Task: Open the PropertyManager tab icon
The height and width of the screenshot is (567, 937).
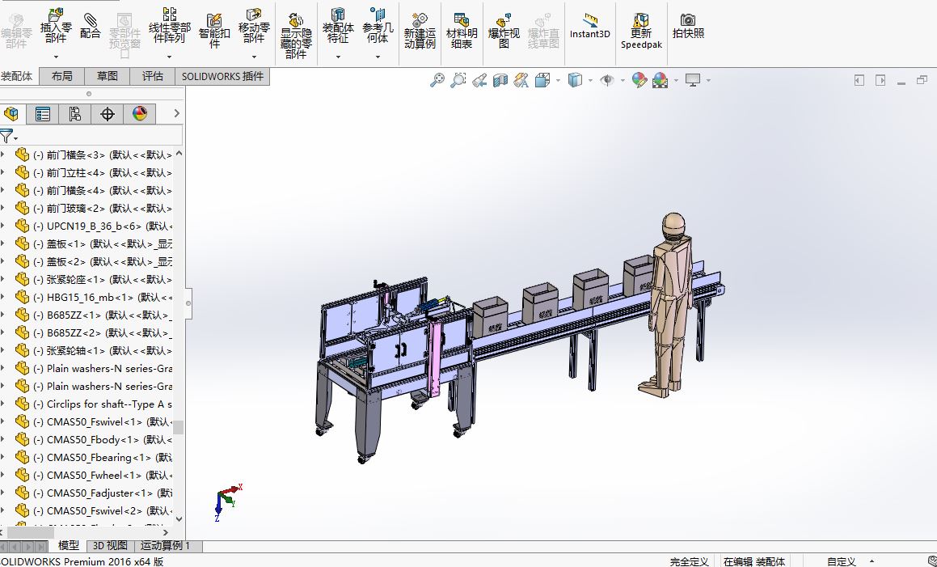Action: coord(42,113)
